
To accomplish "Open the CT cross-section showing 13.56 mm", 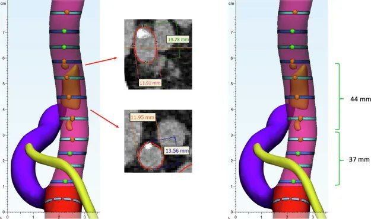I will pos(158,141).
